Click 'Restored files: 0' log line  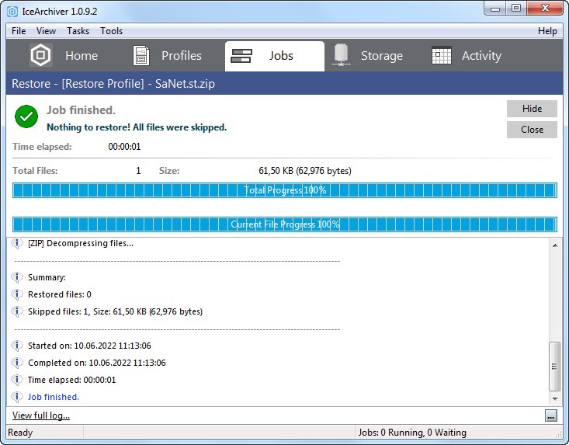(60, 294)
